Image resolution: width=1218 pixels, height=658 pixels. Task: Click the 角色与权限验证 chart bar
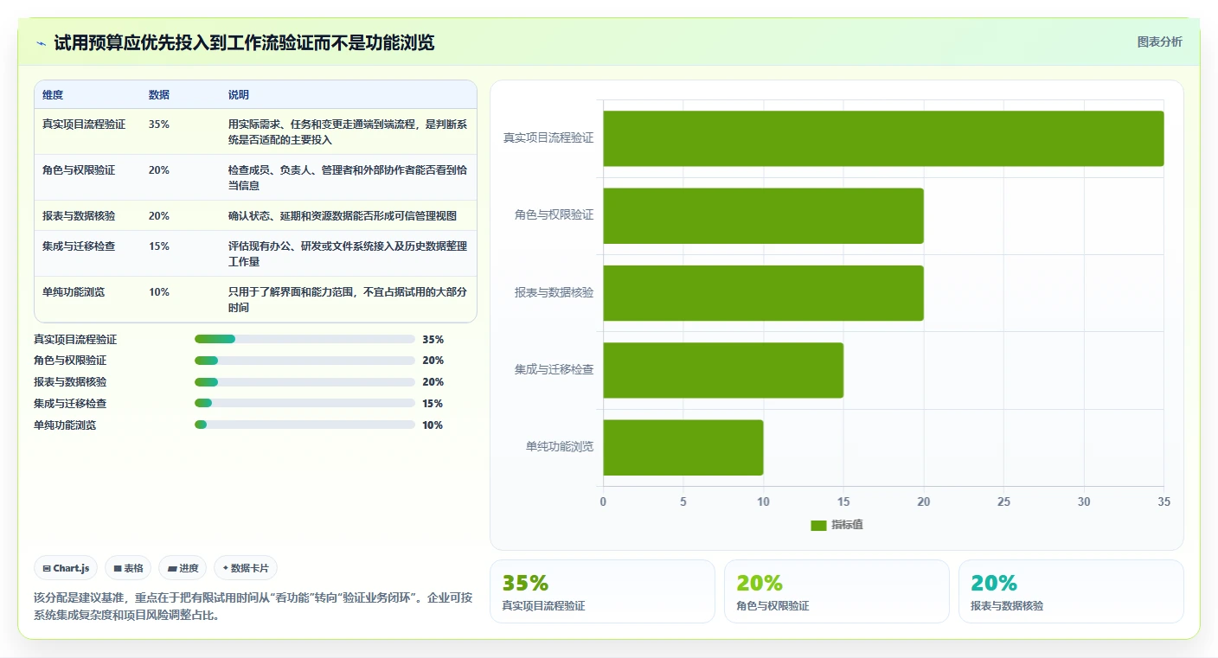(x=763, y=216)
